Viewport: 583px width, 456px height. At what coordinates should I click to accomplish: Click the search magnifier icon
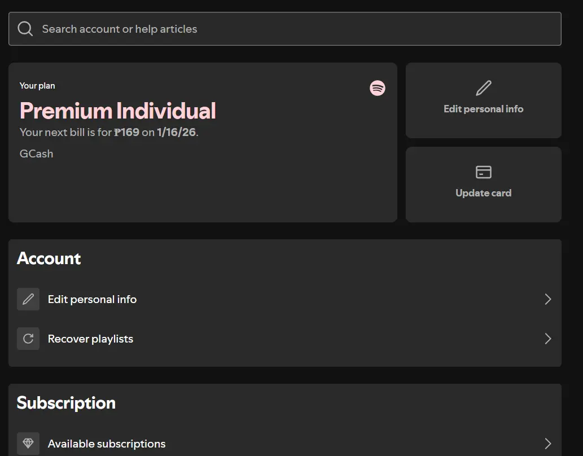tap(25, 29)
